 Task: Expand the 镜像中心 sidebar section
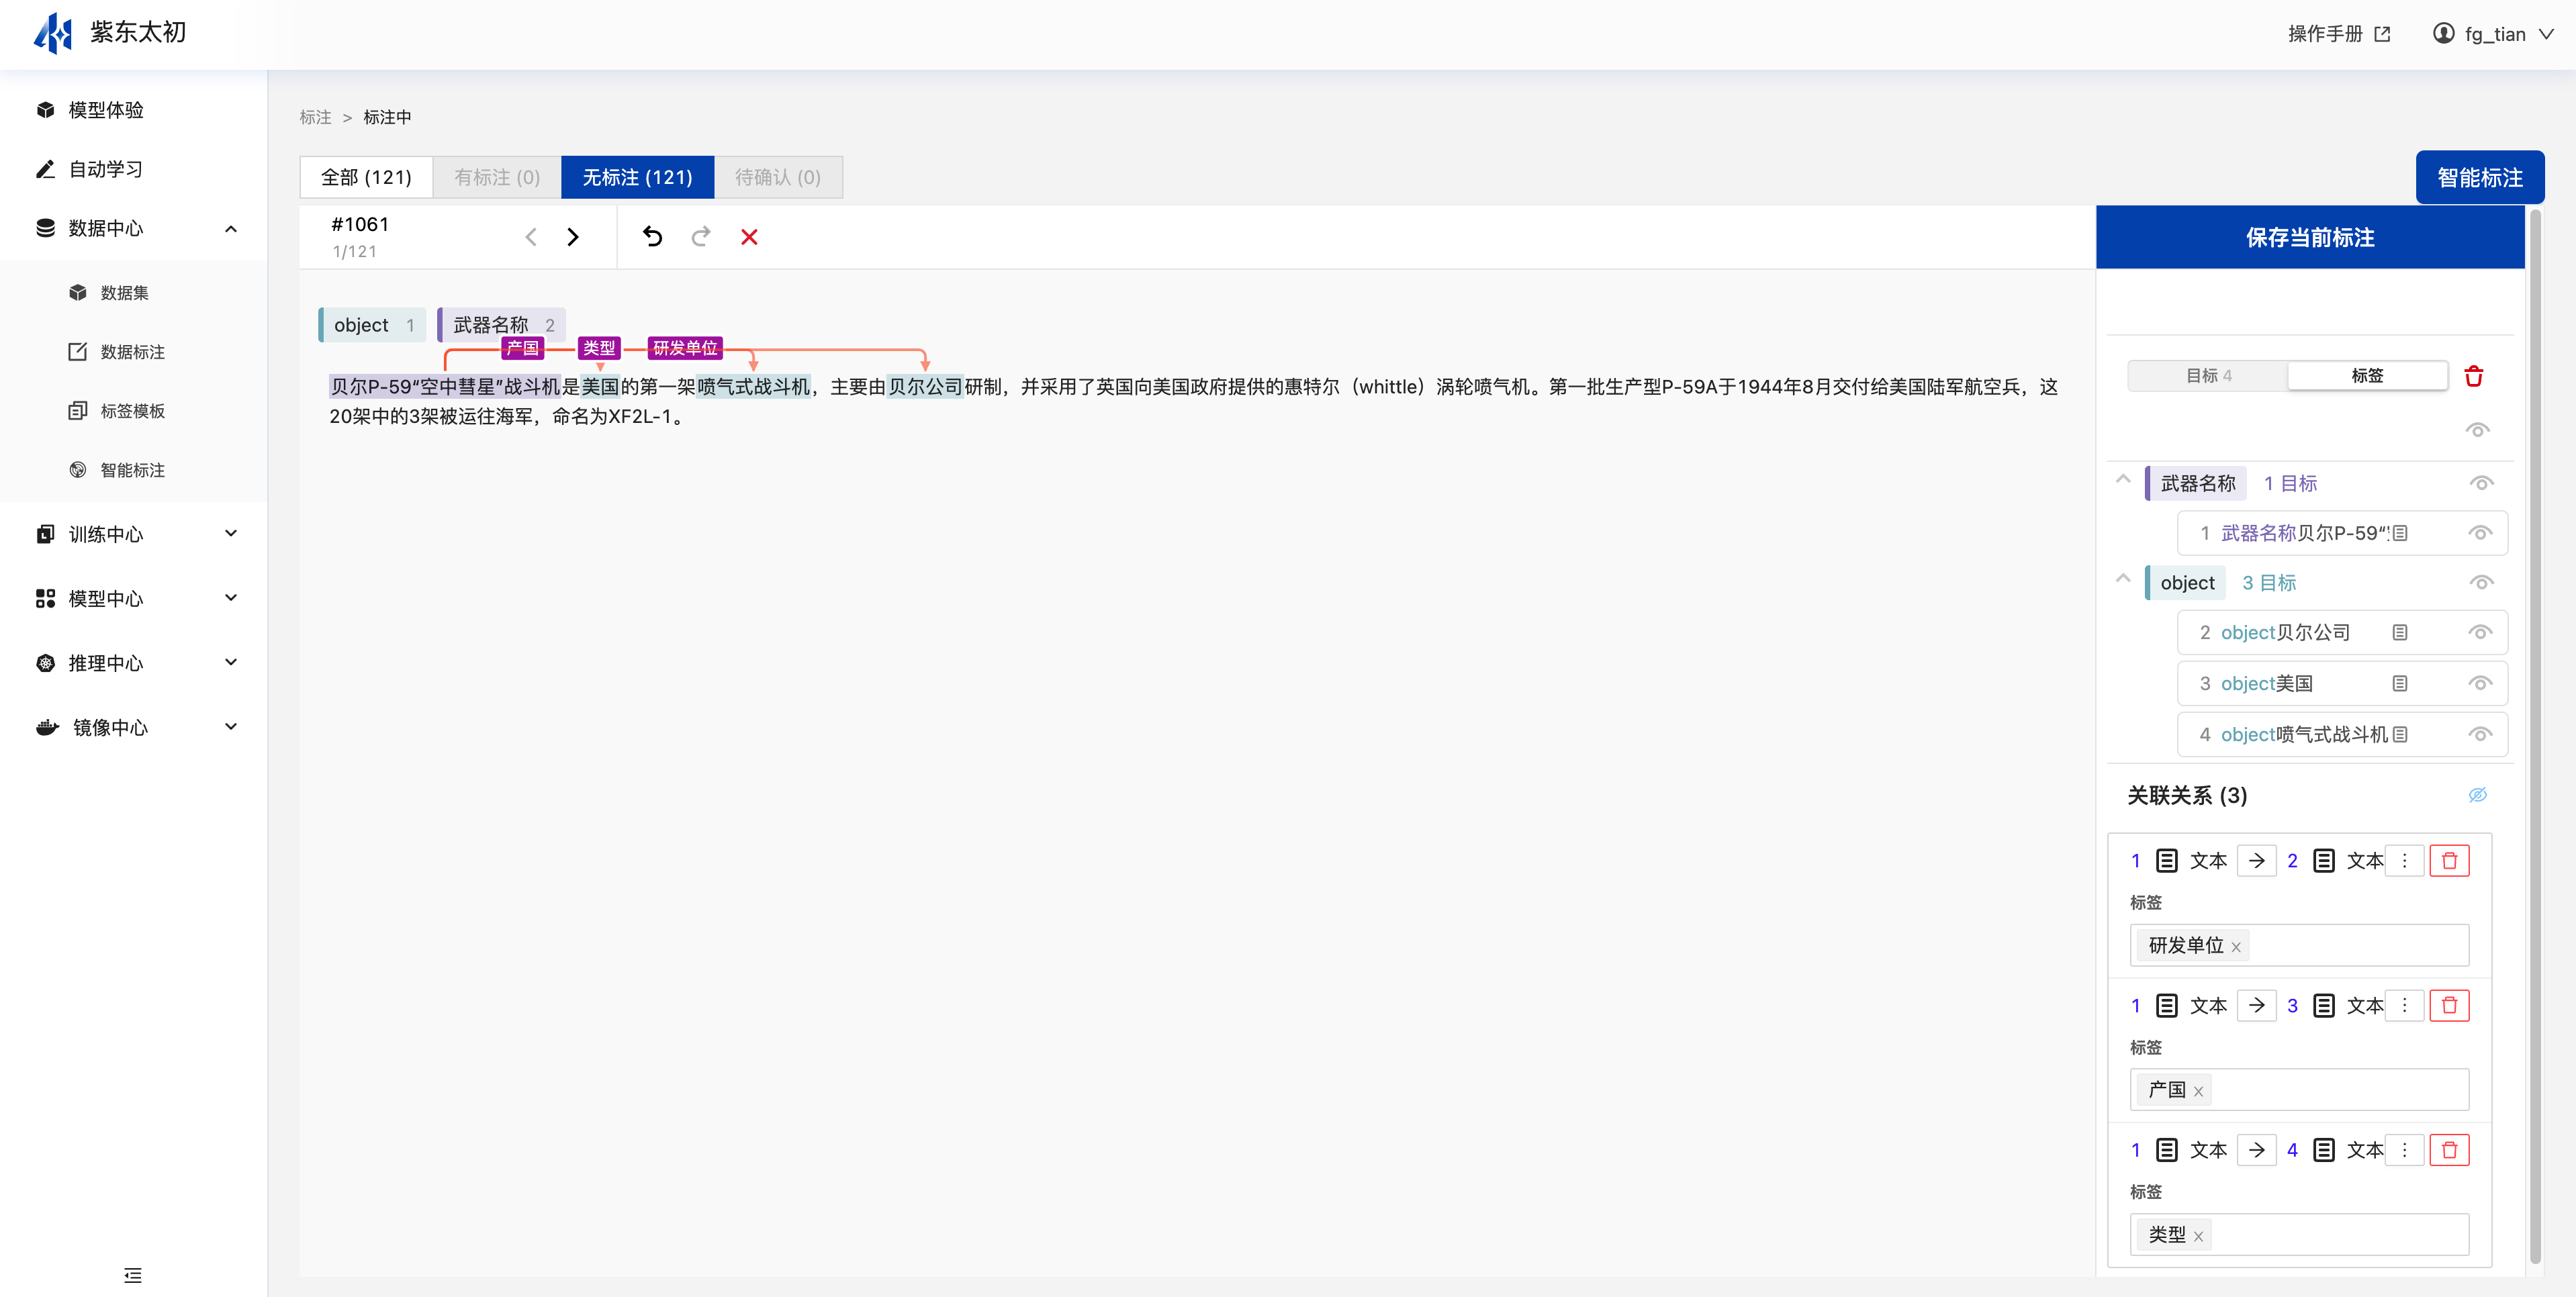[231, 727]
